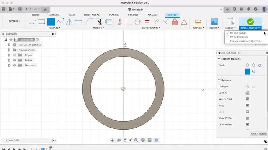
Task: Apply the Equal constraint
Action: [147, 22]
